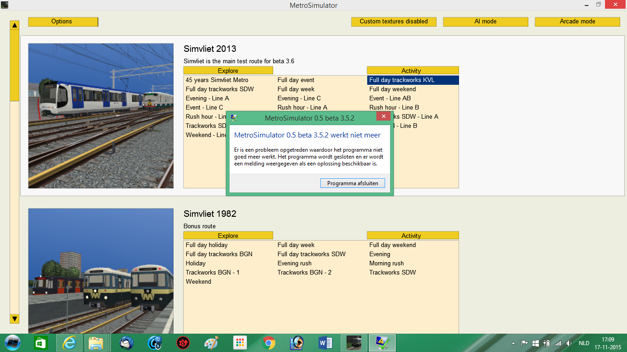The height and width of the screenshot is (352, 627).
Task: Select Full day trackworks BGN
Action: click(219, 254)
